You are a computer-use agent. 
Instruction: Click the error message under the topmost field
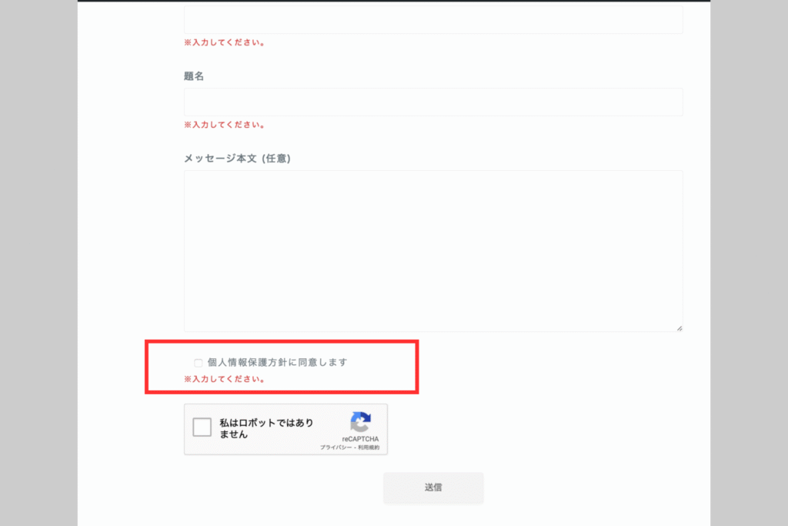click(x=225, y=43)
